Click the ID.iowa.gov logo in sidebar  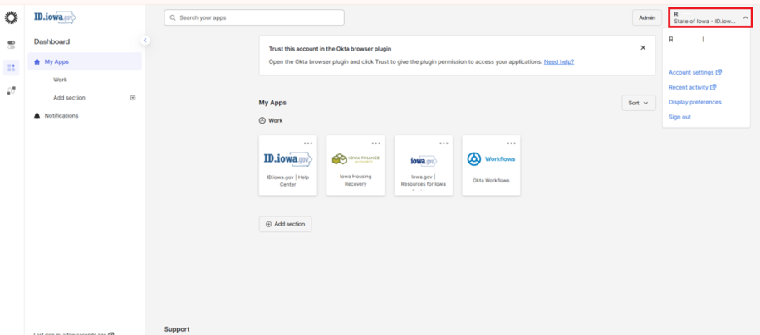pyautogui.click(x=54, y=17)
